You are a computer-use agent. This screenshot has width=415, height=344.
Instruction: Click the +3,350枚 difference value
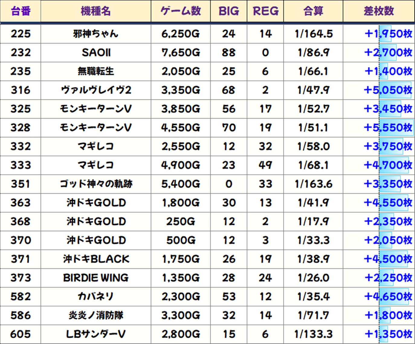pyautogui.click(x=388, y=184)
